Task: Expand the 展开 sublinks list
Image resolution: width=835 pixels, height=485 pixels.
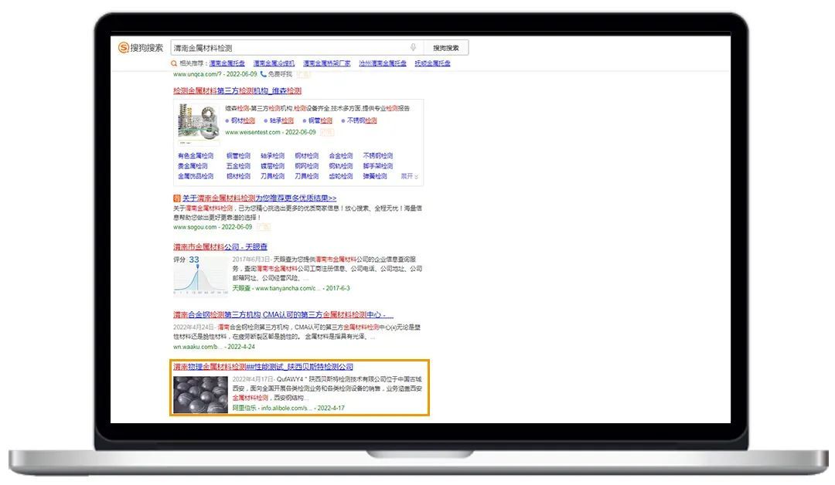Action: 409,176
